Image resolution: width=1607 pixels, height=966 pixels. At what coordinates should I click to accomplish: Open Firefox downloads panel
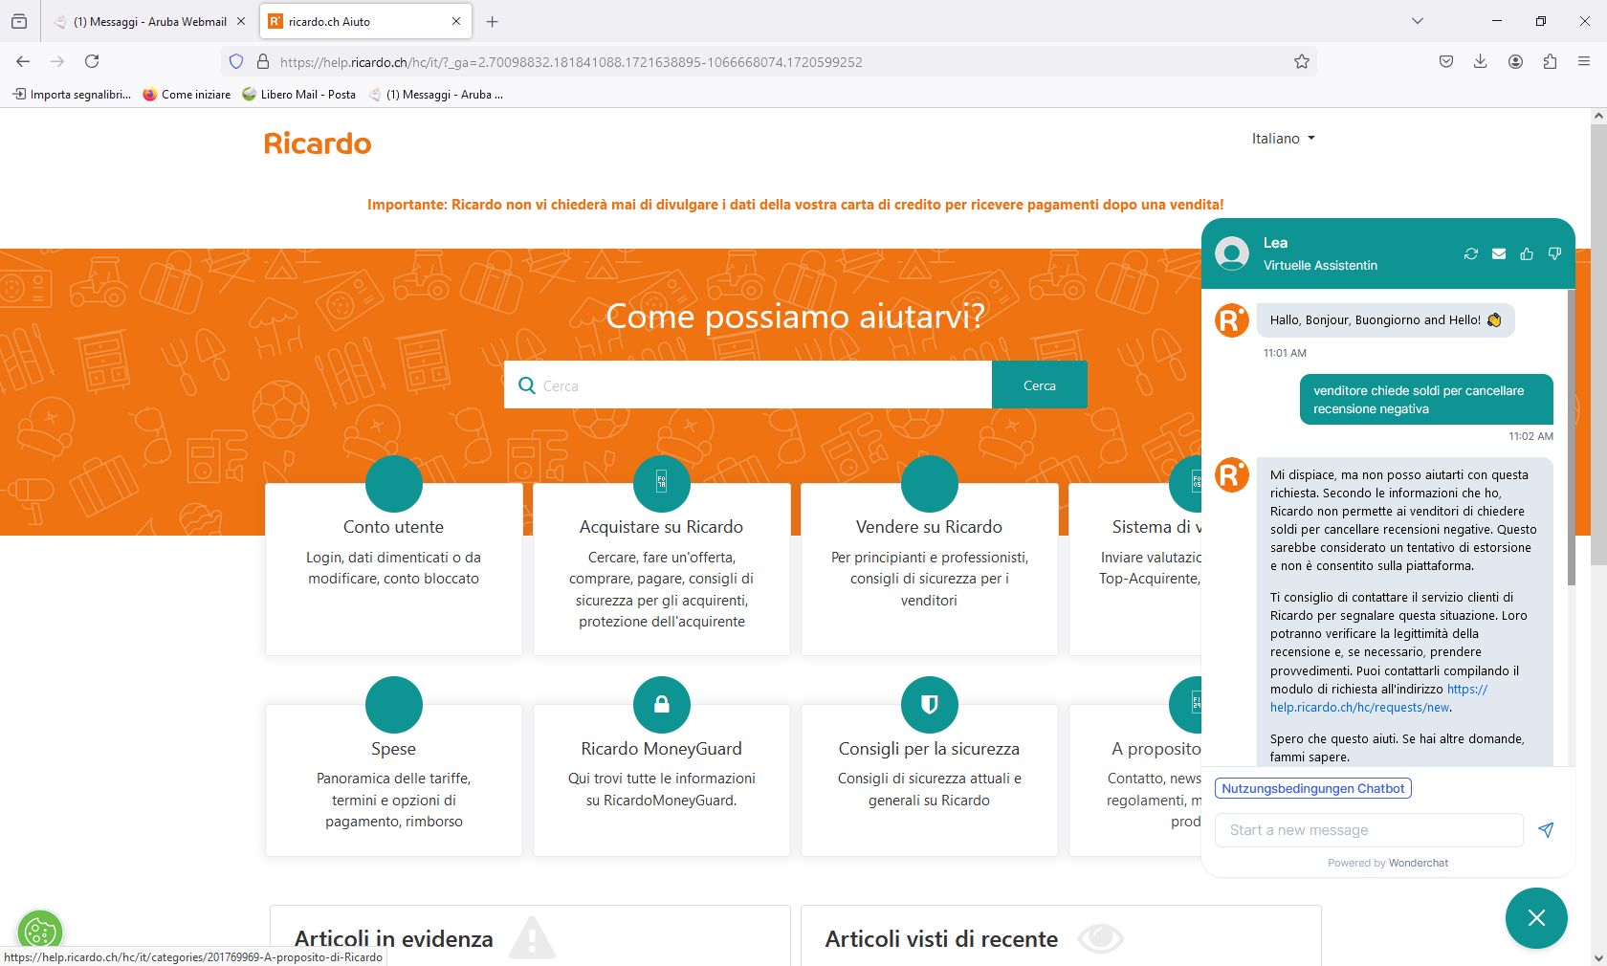(x=1480, y=62)
